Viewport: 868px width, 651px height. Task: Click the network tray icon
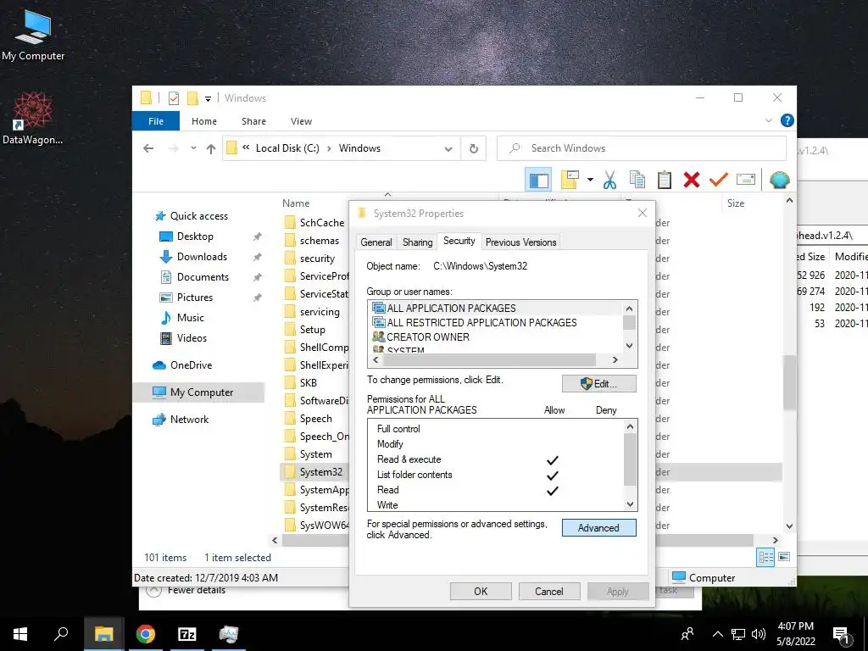click(x=738, y=634)
